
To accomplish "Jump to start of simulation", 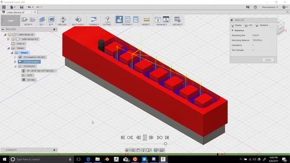I will pyautogui.click(x=123, y=138).
